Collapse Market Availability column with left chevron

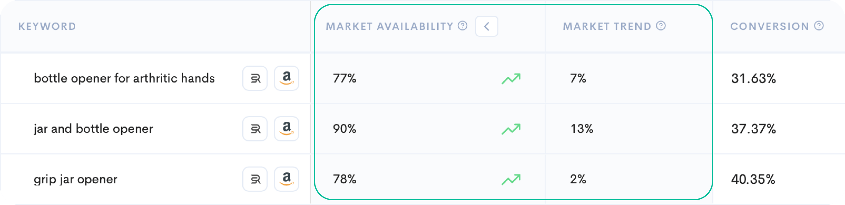487,26
